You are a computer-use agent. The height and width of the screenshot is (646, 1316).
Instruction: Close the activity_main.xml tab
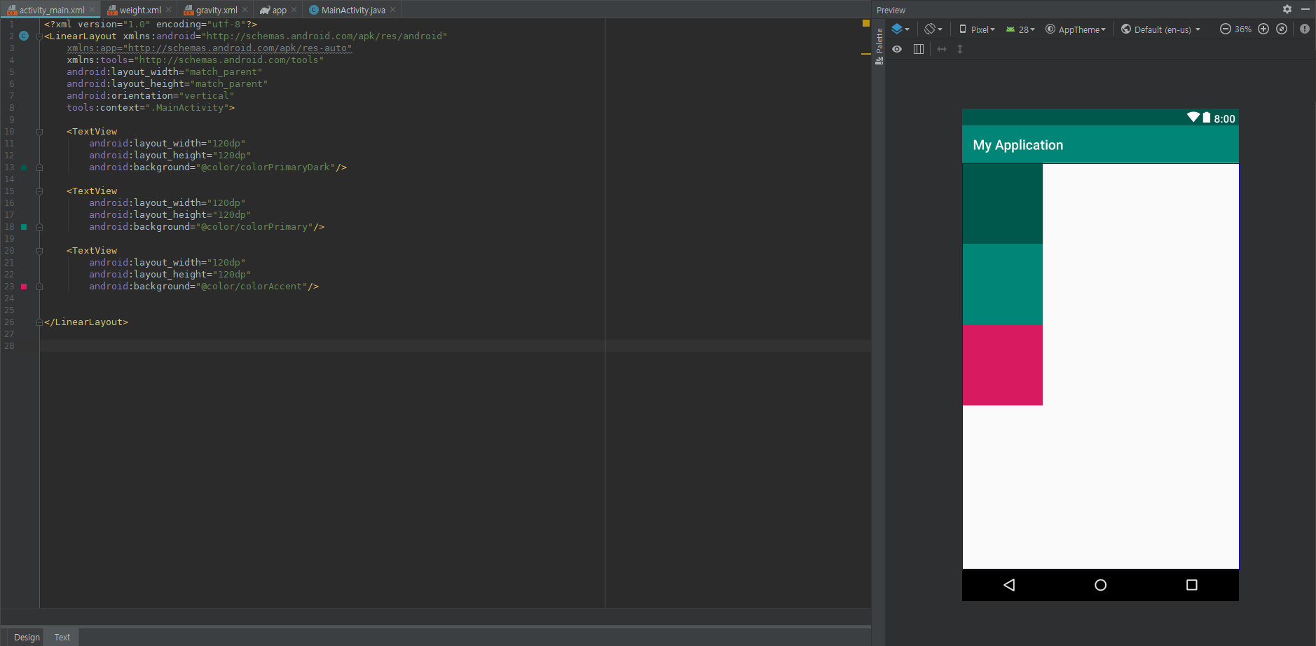[x=92, y=10]
